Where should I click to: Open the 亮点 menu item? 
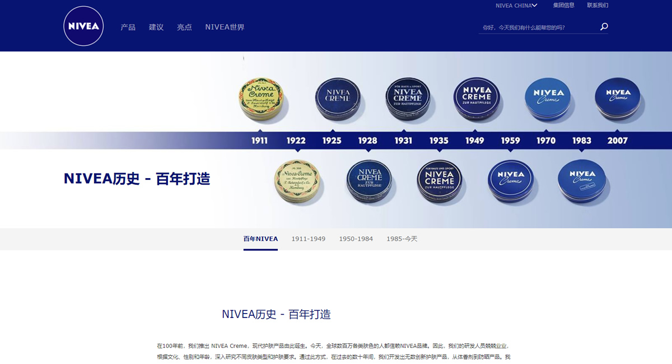pos(184,27)
